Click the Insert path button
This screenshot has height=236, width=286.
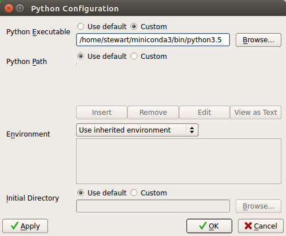(x=102, y=113)
